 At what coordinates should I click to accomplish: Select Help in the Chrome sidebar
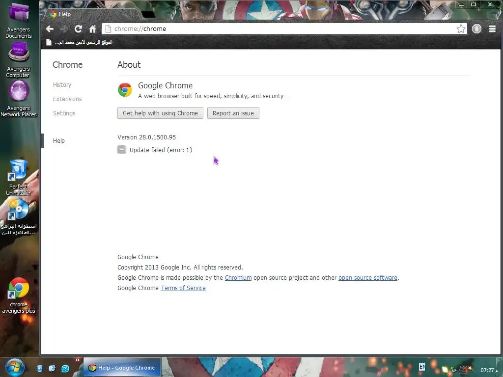59,140
